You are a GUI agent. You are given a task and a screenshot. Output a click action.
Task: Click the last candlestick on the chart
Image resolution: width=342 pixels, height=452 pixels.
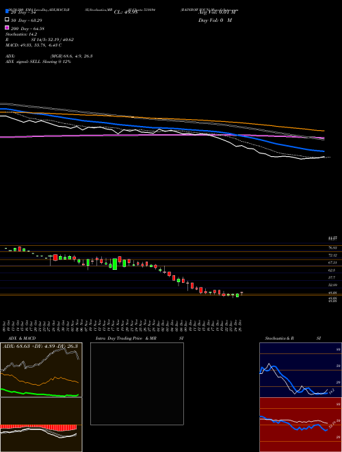pyautogui.click(x=242, y=293)
